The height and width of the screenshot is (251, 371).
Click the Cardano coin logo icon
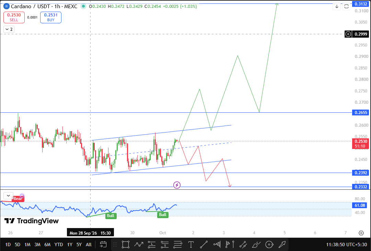point(7,7)
